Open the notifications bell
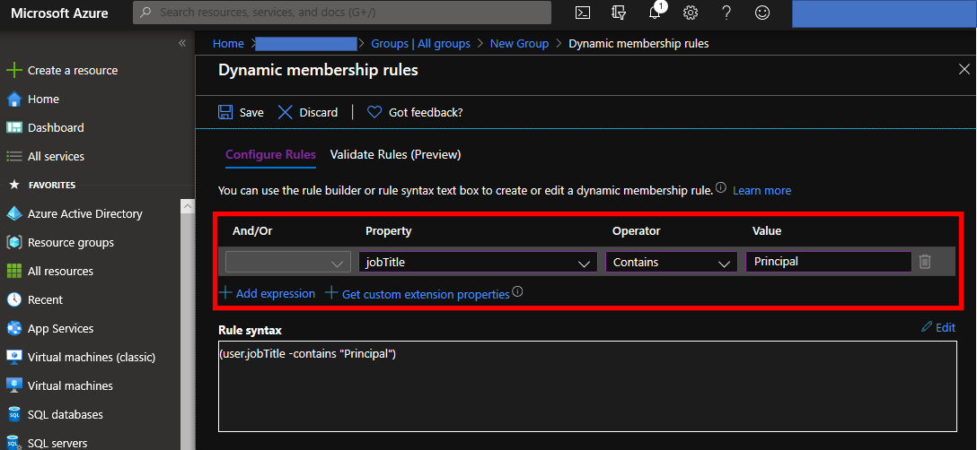The height and width of the screenshot is (450, 977). tap(656, 12)
